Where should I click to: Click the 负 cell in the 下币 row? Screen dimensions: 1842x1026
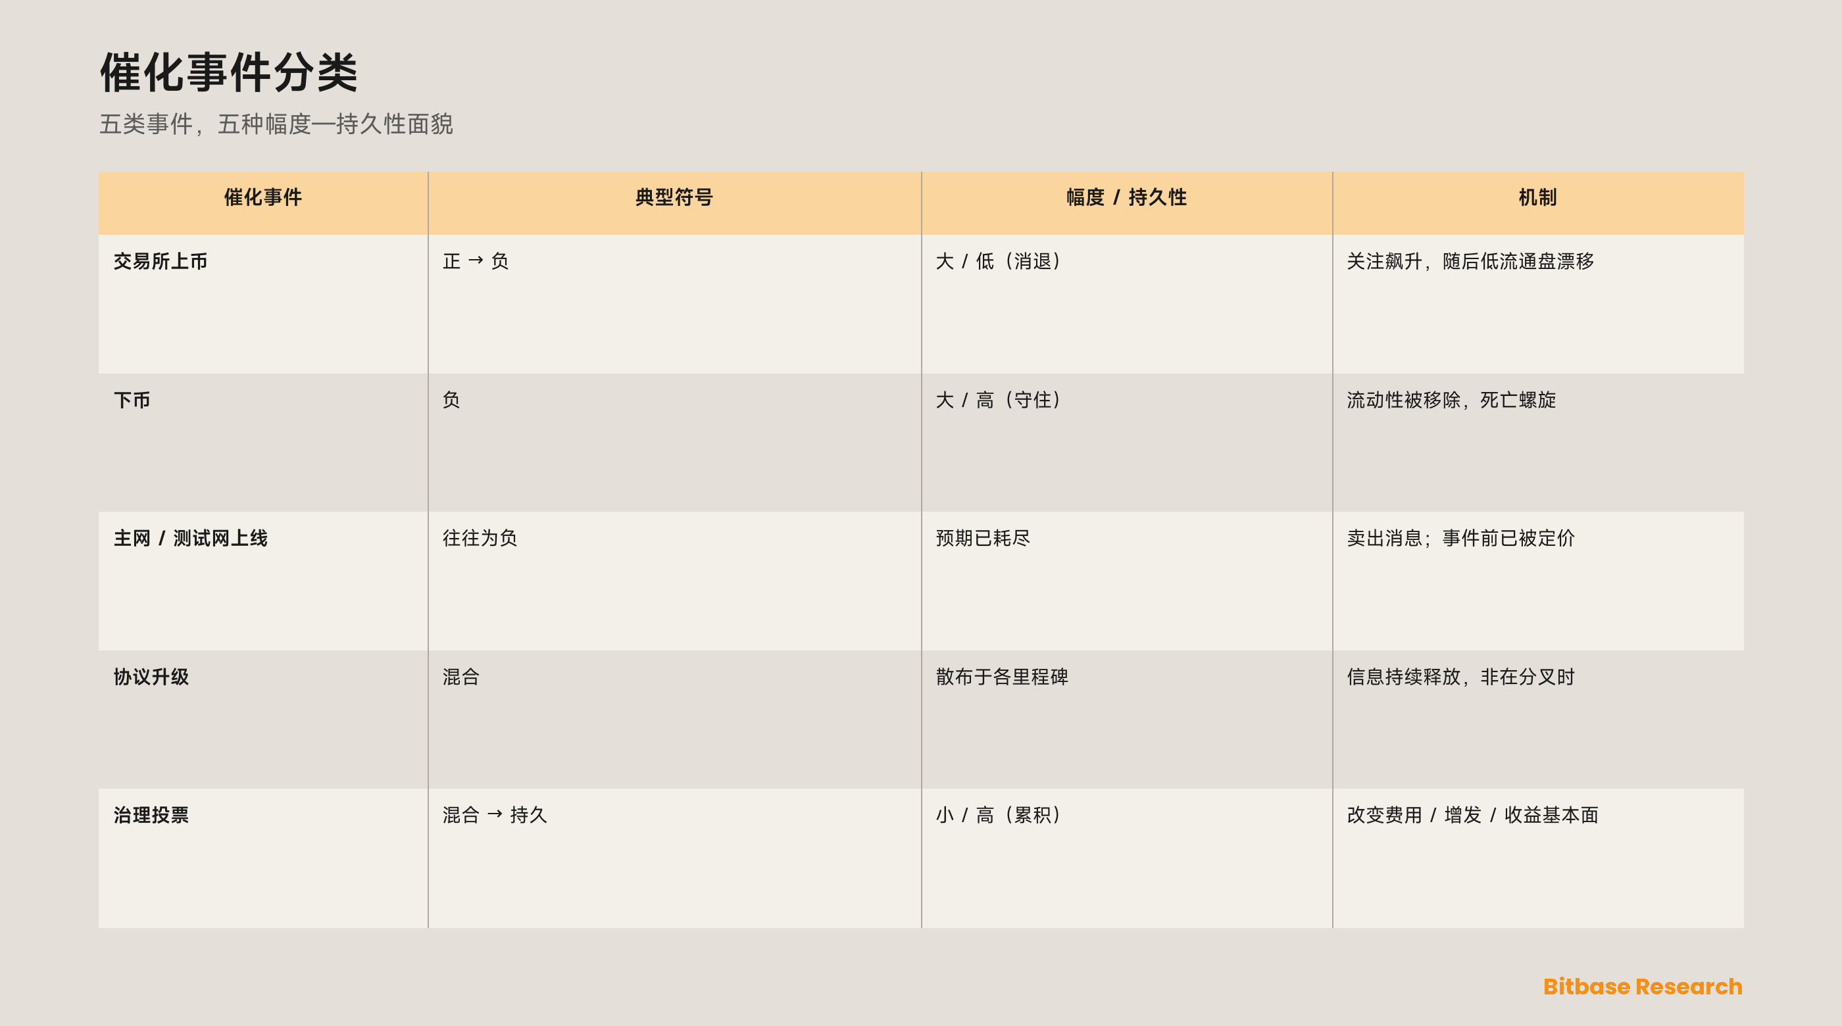pyautogui.click(x=451, y=401)
